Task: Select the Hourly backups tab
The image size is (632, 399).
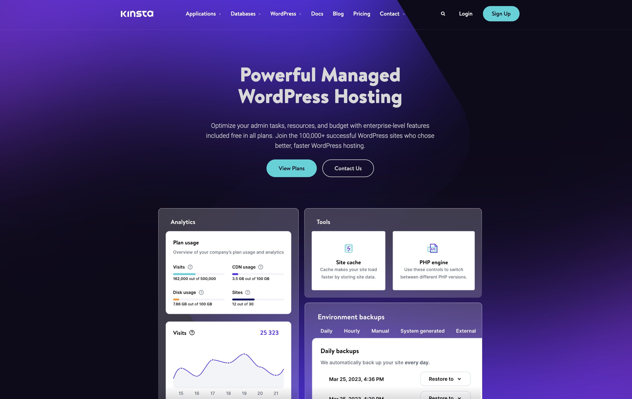Action: pos(352,330)
